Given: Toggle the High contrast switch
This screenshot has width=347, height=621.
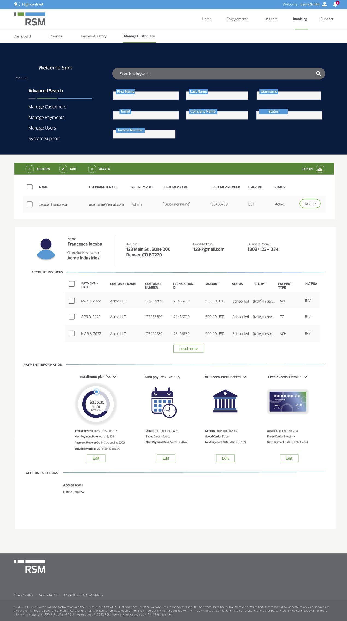Looking at the screenshot, I should pos(17,4).
